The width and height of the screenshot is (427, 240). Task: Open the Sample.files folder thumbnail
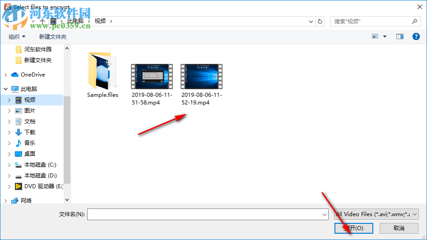[x=102, y=71]
